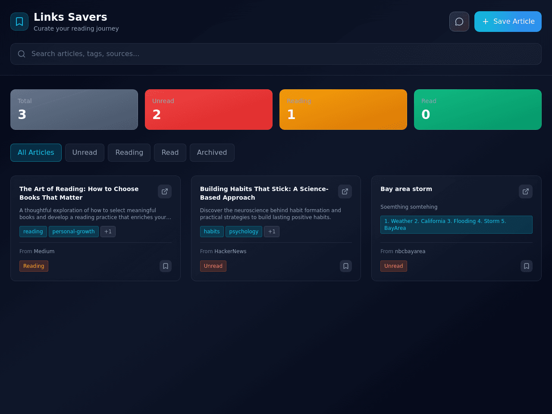This screenshot has height=414, width=552.
Task: Click Unread status badge on HackerNews article
Action: coord(213,266)
